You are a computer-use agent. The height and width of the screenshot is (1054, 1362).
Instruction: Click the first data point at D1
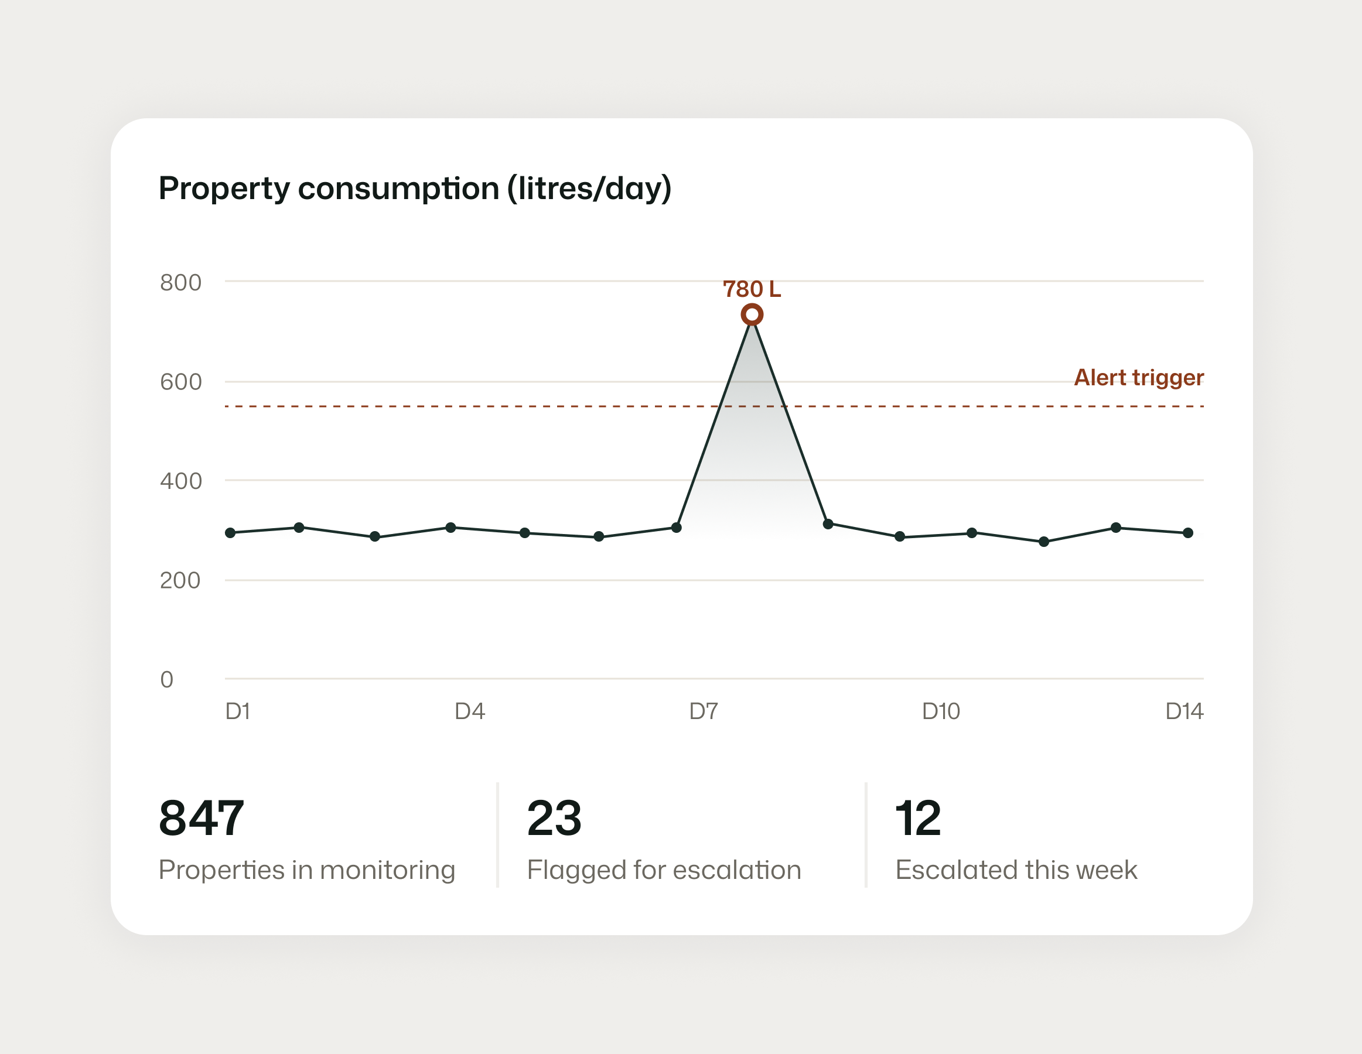coord(230,533)
